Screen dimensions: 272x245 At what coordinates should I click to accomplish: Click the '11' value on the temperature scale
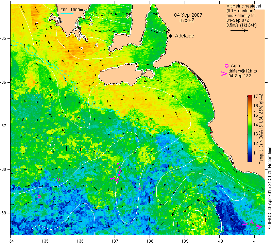click(x=256, y=153)
